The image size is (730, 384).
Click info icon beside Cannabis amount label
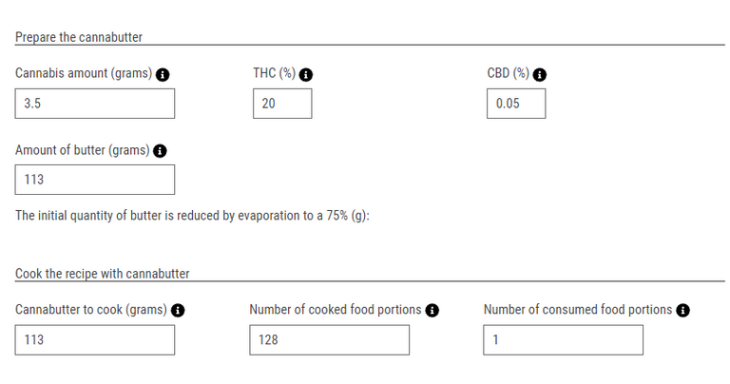point(163,74)
